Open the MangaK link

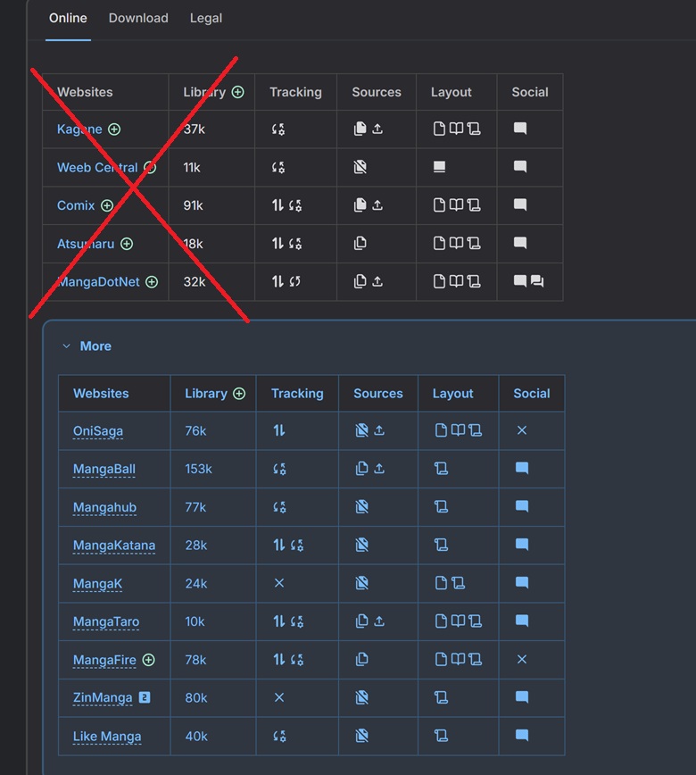(x=97, y=584)
